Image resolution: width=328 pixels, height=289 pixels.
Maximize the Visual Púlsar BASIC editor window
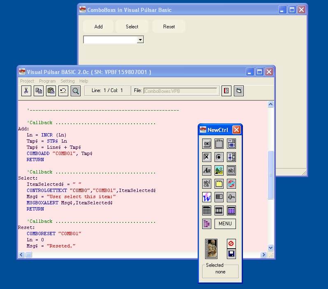click(x=260, y=72)
